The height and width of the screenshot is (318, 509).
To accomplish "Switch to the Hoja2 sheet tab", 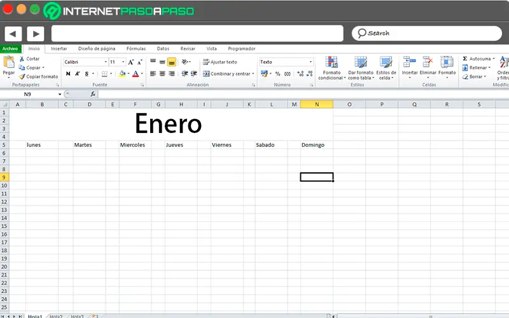I will pyautogui.click(x=56, y=316).
